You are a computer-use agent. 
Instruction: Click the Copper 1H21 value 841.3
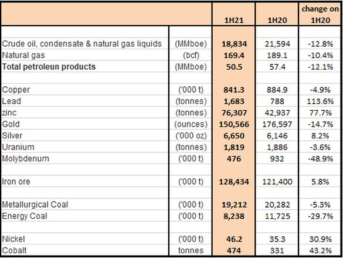pos(233,90)
